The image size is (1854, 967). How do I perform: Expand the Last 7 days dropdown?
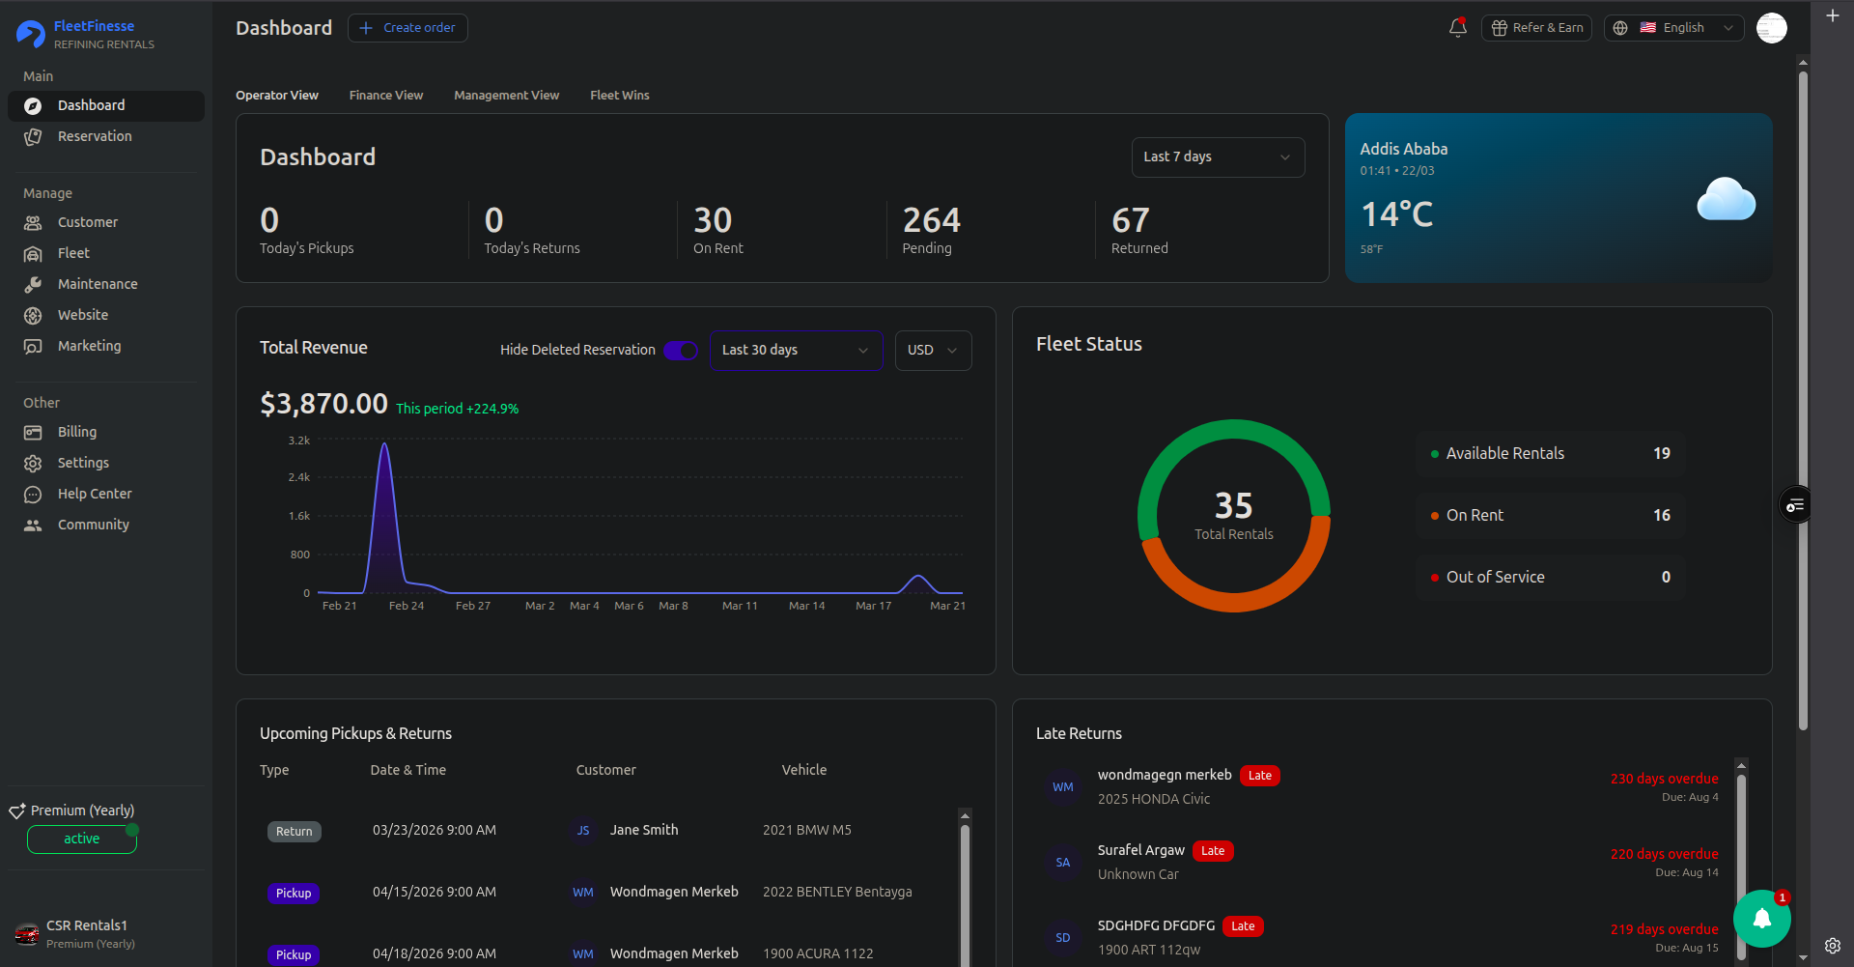(x=1218, y=157)
